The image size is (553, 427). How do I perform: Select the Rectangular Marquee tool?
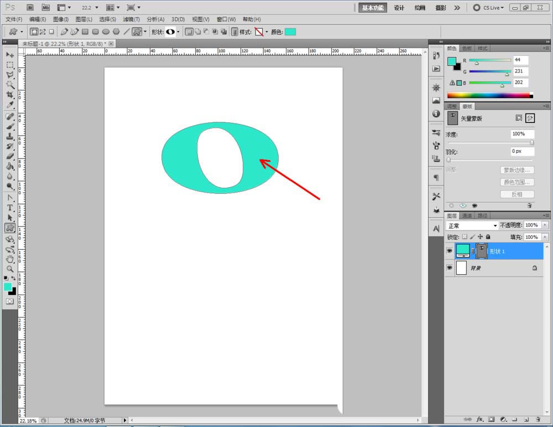pos(10,65)
